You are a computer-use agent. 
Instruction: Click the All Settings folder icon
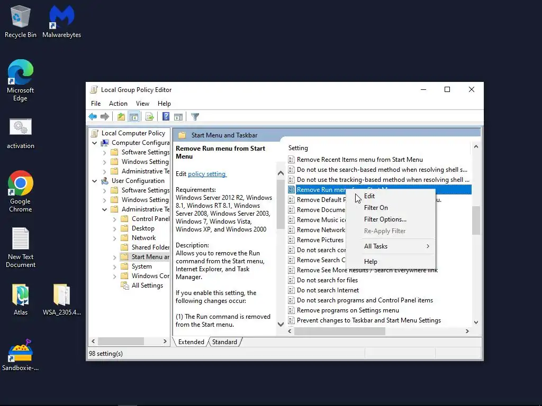(x=124, y=285)
